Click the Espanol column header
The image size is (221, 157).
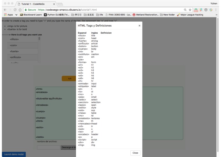pyautogui.click(x=82, y=33)
